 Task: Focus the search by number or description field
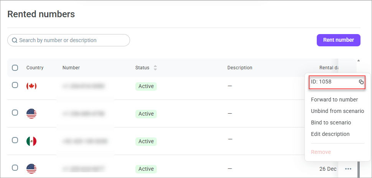coord(73,40)
